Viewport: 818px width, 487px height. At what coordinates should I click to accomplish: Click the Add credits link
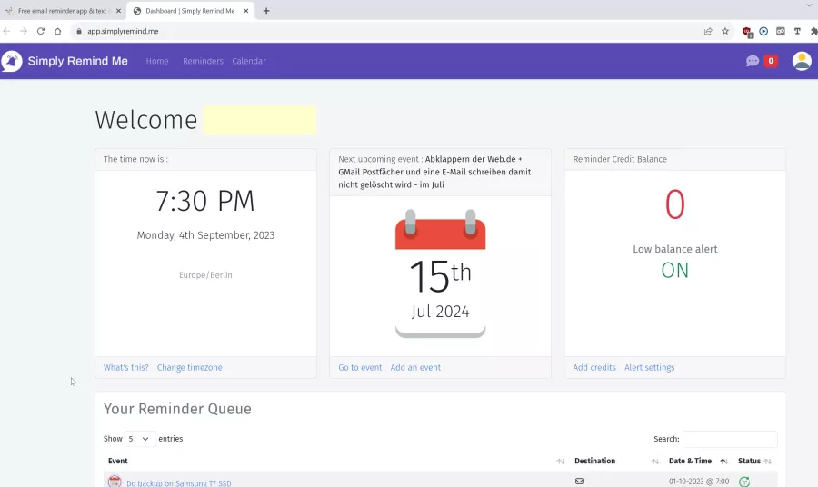point(594,367)
